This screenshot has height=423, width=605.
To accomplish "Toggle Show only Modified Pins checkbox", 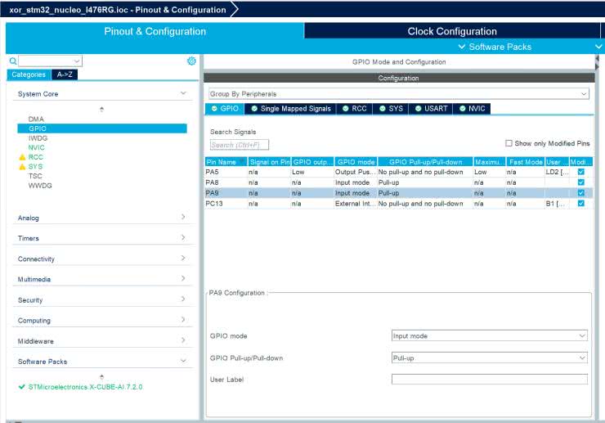I will click(x=509, y=143).
